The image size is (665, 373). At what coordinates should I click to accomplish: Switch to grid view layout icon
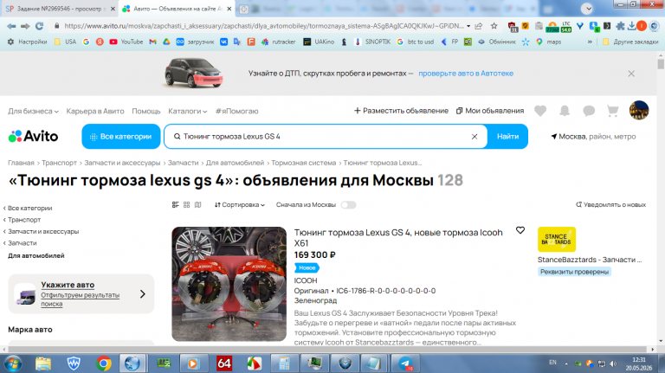click(x=187, y=205)
